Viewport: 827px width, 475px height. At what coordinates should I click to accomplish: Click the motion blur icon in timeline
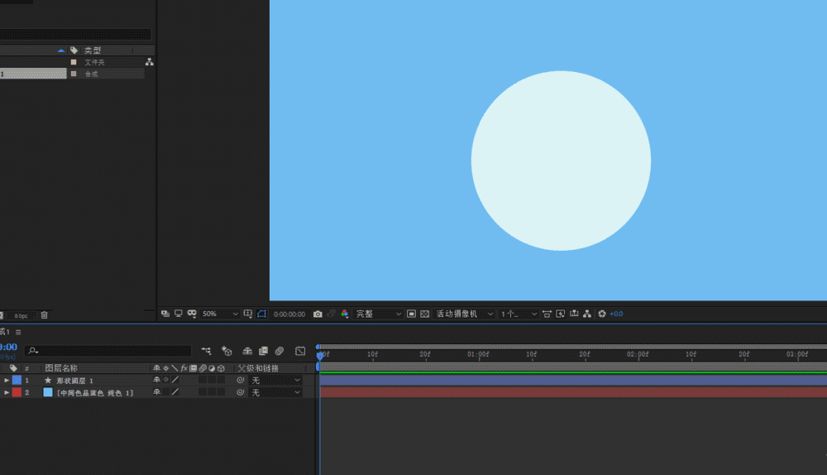(280, 351)
